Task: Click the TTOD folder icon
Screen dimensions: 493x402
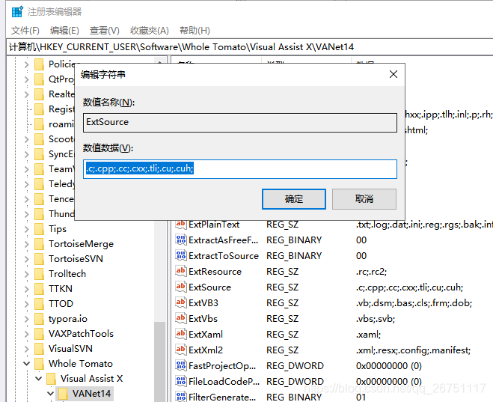Action: 40,303
